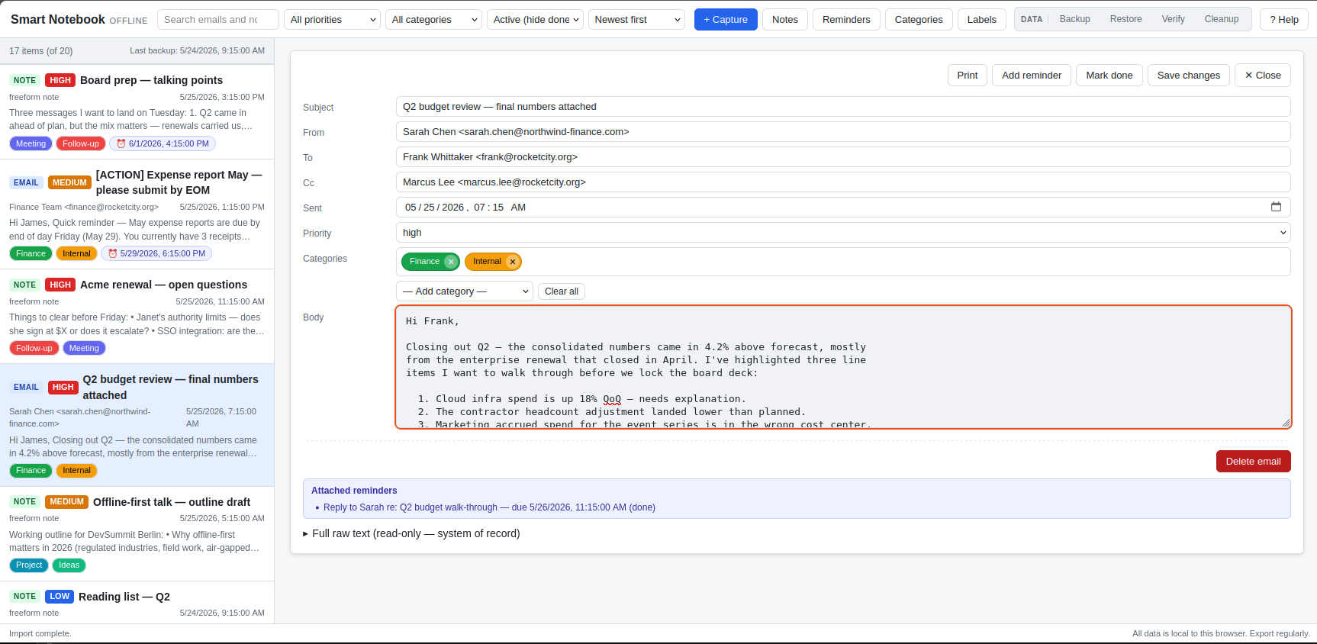Select the Sent date month value
This screenshot has width=1317, height=644.
[x=411, y=208]
